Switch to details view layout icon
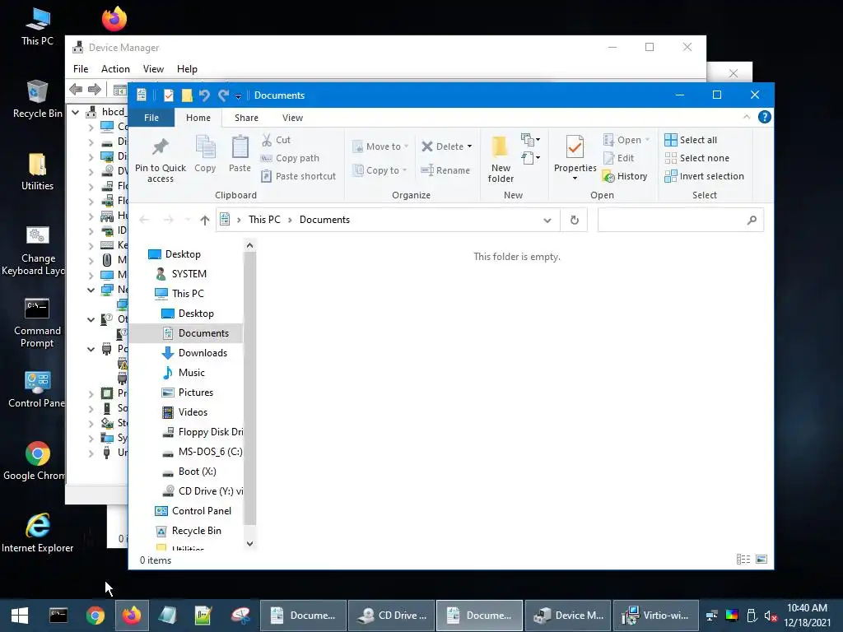This screenshot has height=632, width=843. pyautogui.click(x=743, y=560)
